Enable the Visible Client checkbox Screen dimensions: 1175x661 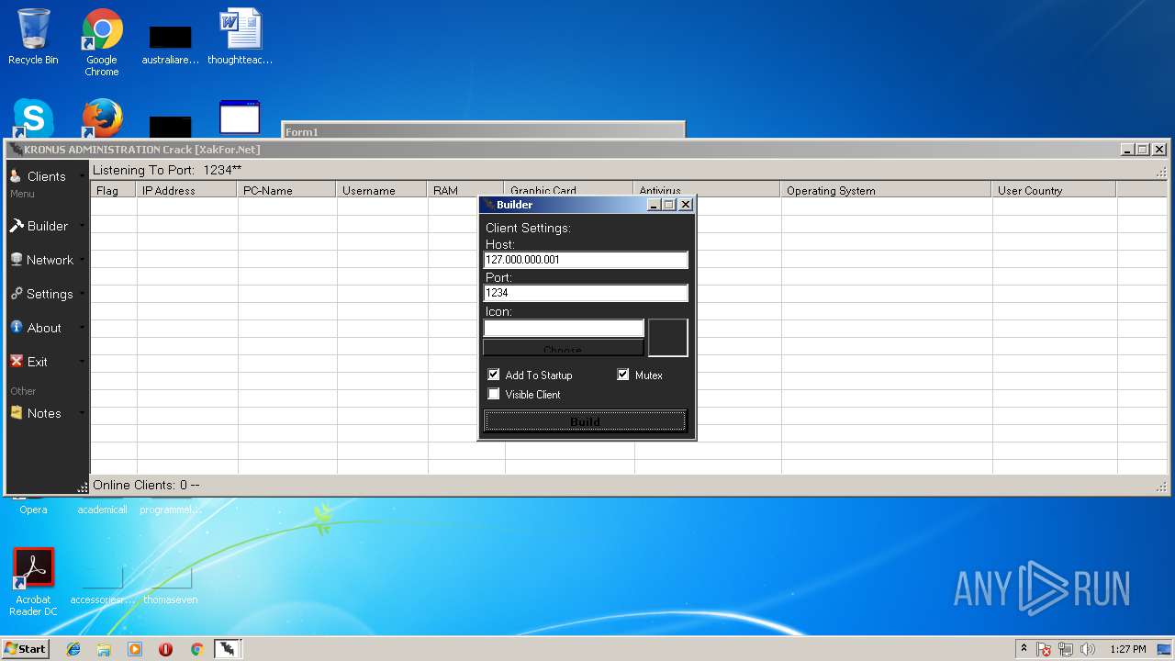pos(494,394)
